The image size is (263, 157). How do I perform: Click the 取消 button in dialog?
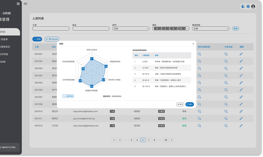click(x=180, y=104)
